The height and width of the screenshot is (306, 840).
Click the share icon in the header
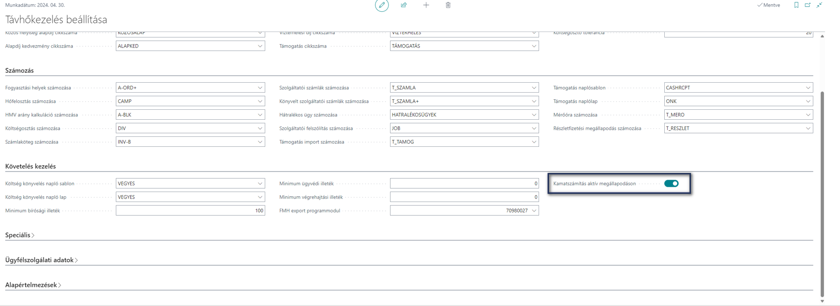pos(404,5)
